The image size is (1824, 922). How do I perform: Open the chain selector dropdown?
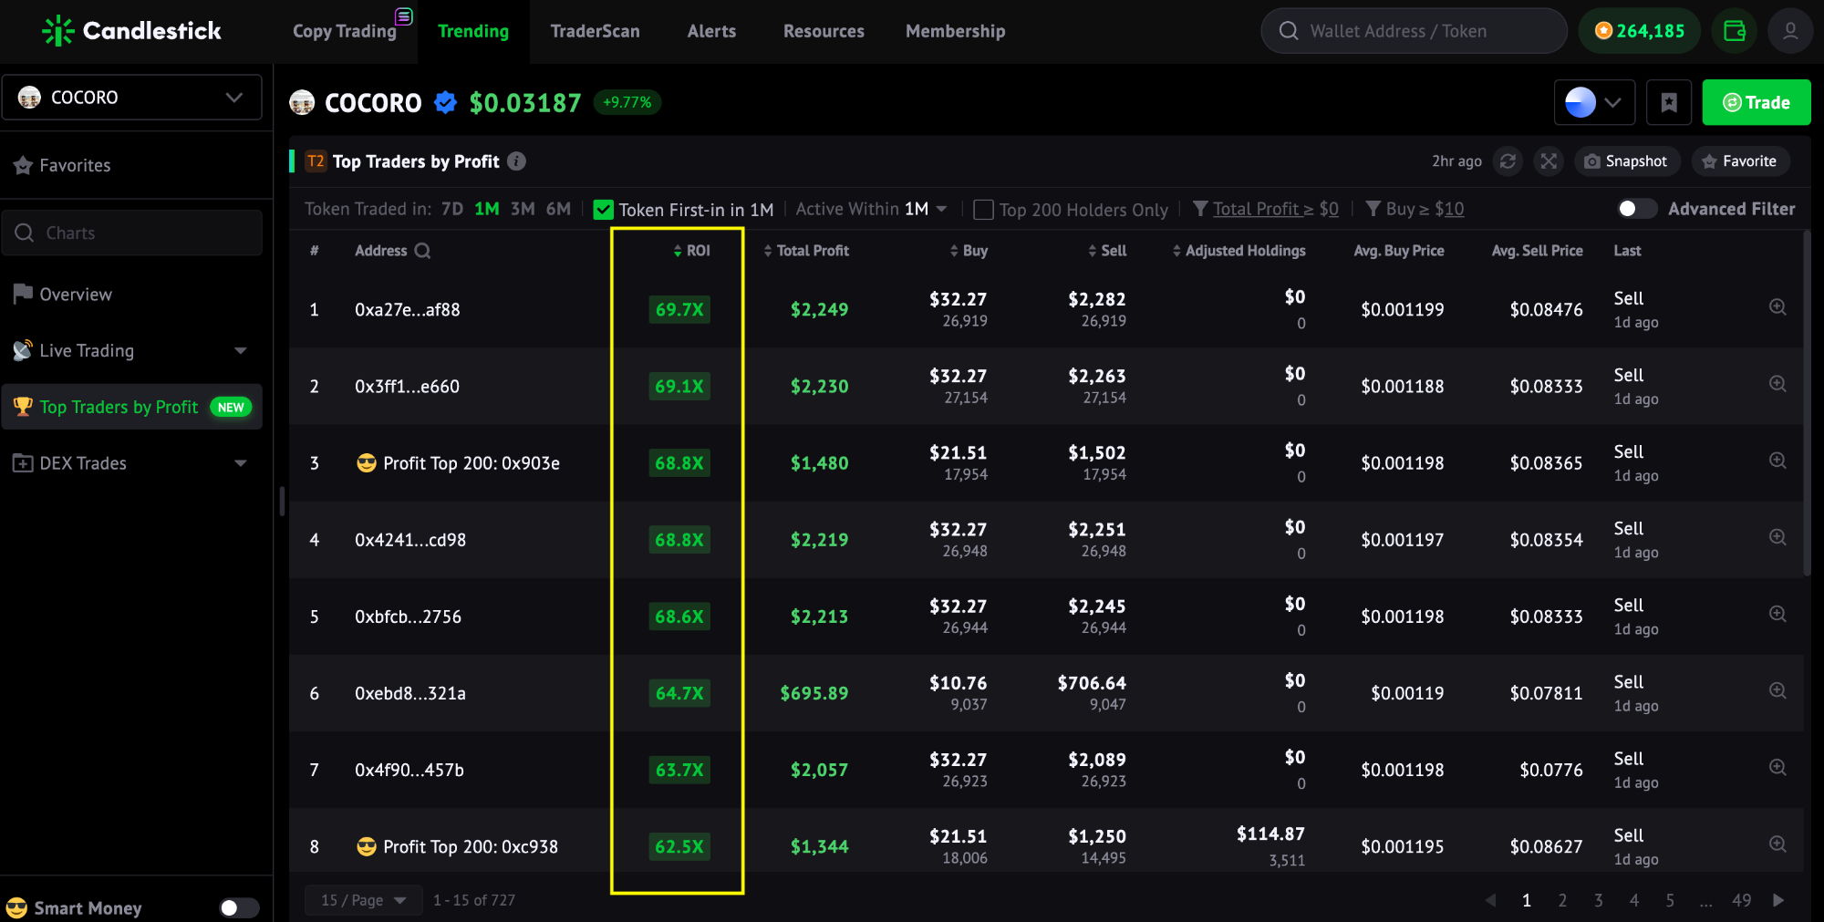(x=1594, y=102)
